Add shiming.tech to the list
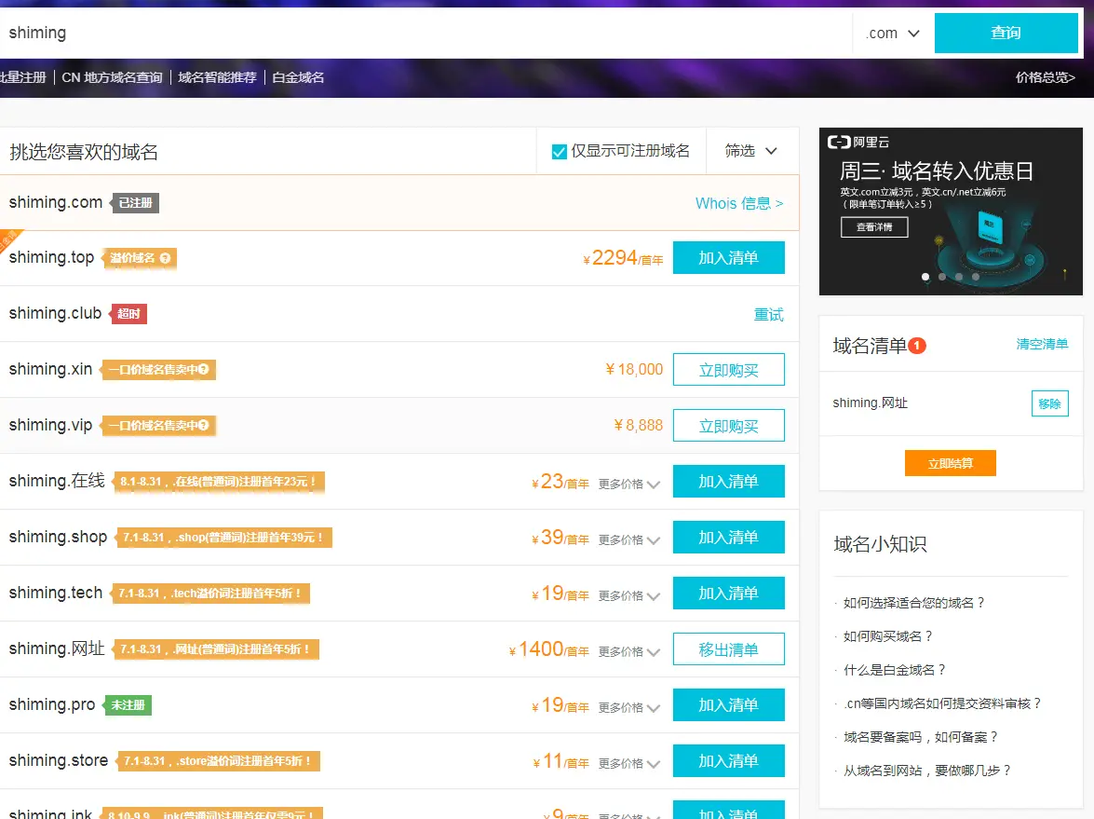Screen dimensions: 1094x819 (x=728, y=593)
